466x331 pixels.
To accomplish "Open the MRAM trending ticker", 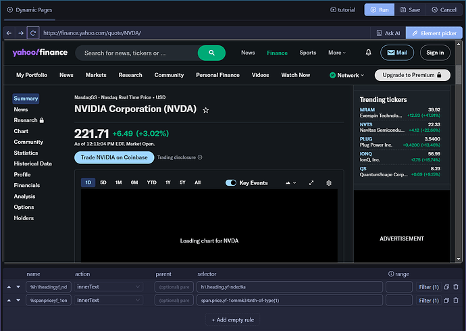I will pos(367,109).
